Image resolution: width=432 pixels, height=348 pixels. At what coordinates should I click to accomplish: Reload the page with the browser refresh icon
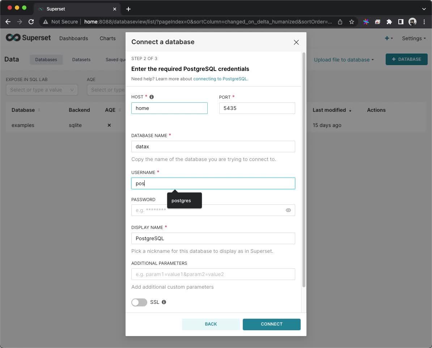(31, 22)
